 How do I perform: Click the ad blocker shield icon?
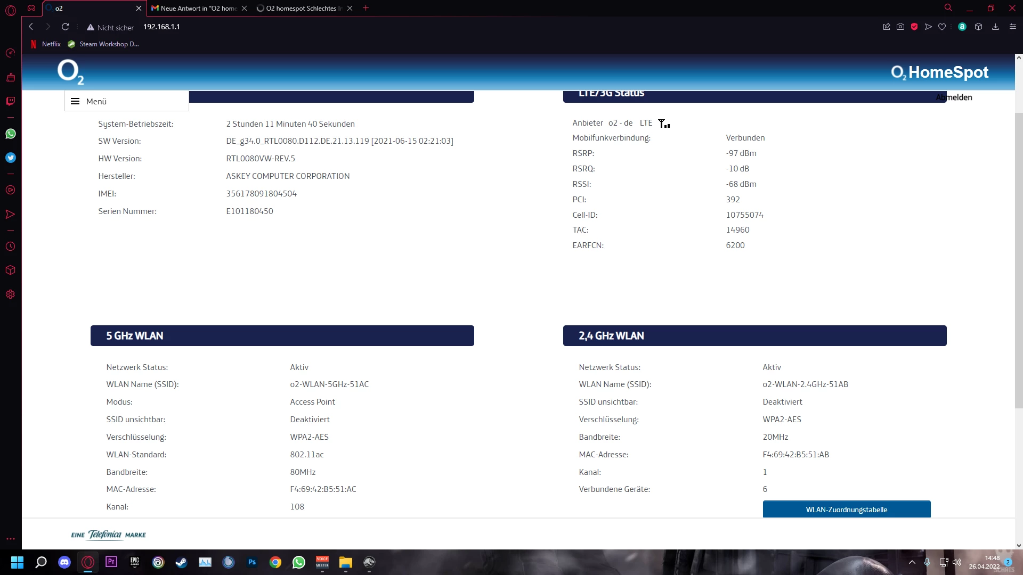click(x=914, y=27)
